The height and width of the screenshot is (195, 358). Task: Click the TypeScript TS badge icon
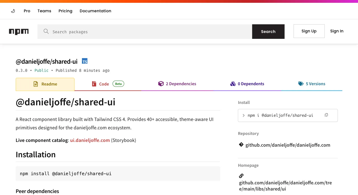click(x=85, y=61)
